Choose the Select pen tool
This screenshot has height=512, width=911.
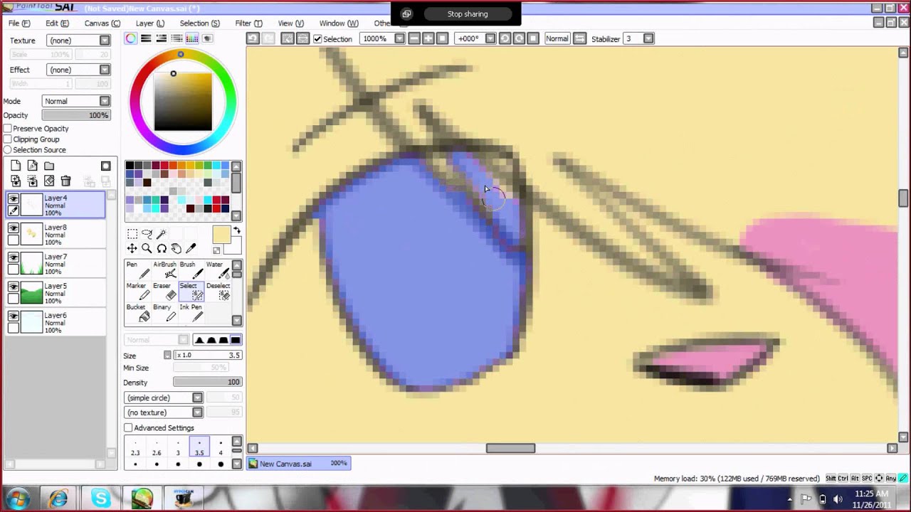pos(191,292)
